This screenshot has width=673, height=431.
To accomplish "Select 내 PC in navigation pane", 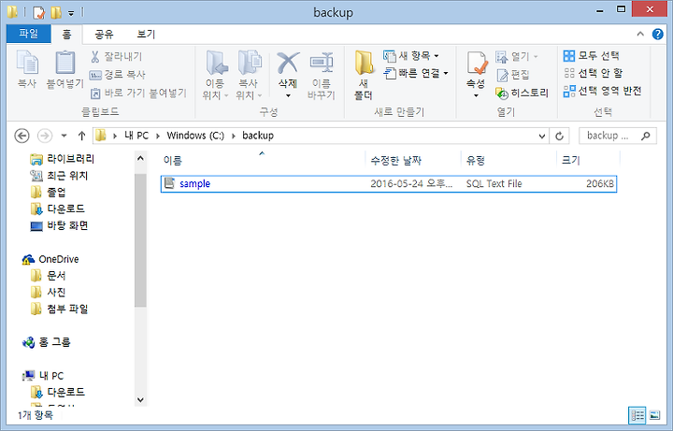I will point(43,376).
